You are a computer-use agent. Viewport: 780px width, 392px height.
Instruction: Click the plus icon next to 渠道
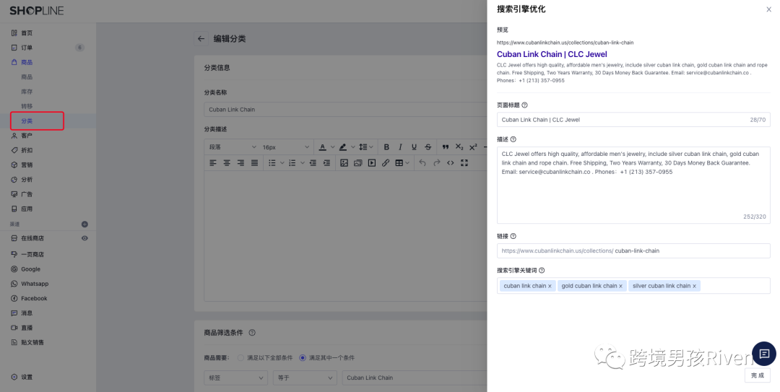(x=84, y=225)
